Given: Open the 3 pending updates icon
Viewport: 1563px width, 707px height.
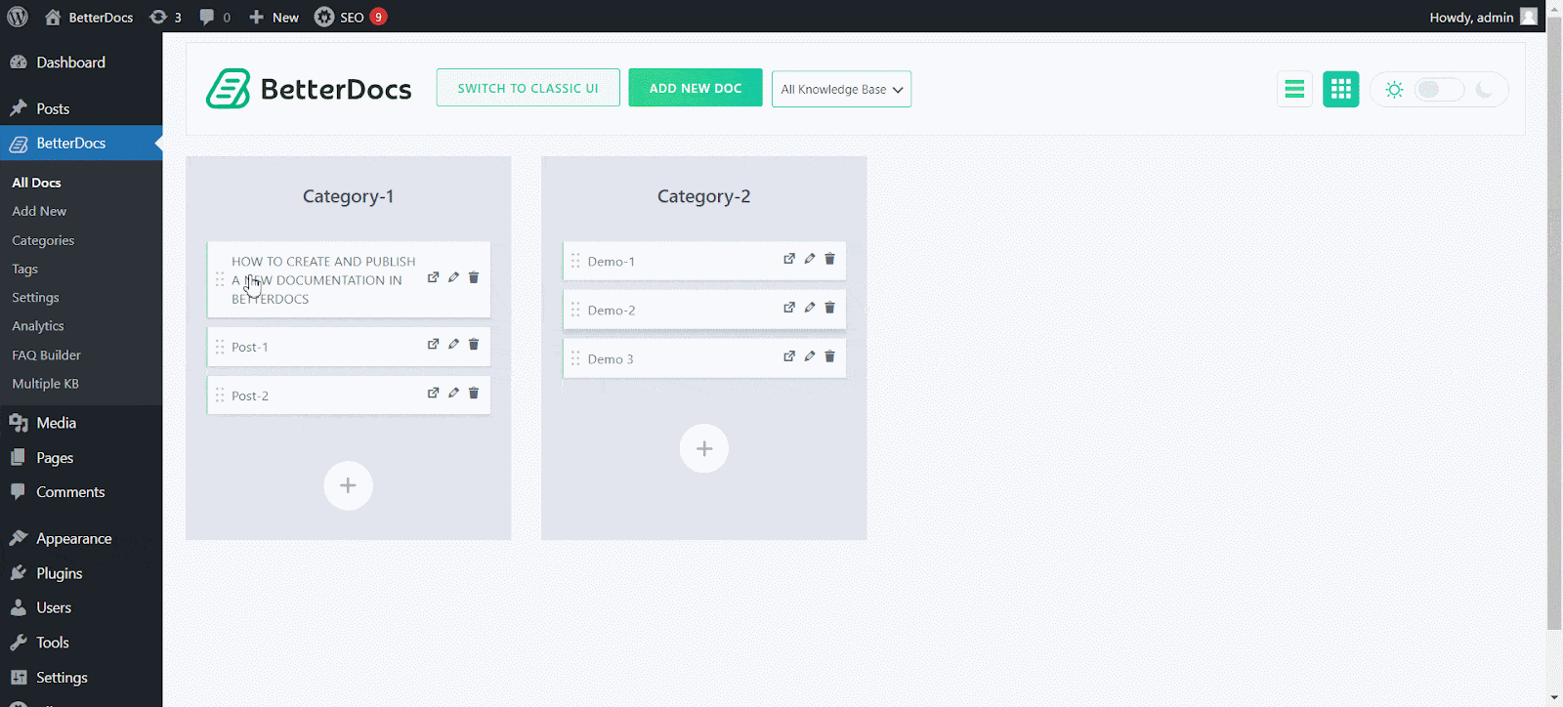Looking at the screenshot, I should point(165,17).
